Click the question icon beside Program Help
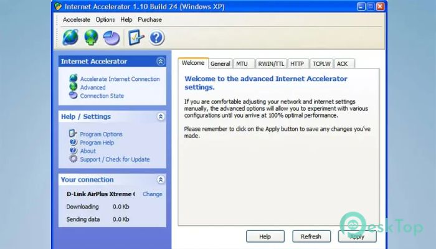This screenshot has width=436, height=249. 73,142
